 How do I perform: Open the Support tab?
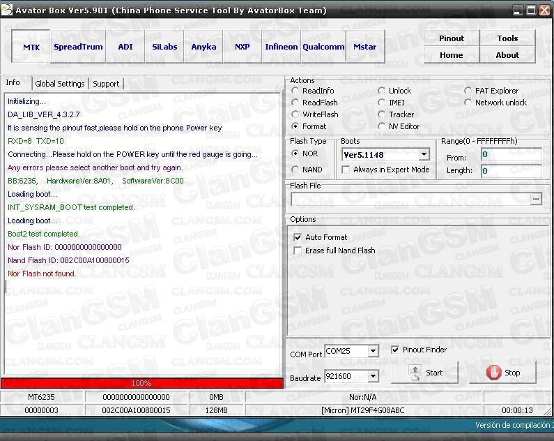tap(106, 84)
